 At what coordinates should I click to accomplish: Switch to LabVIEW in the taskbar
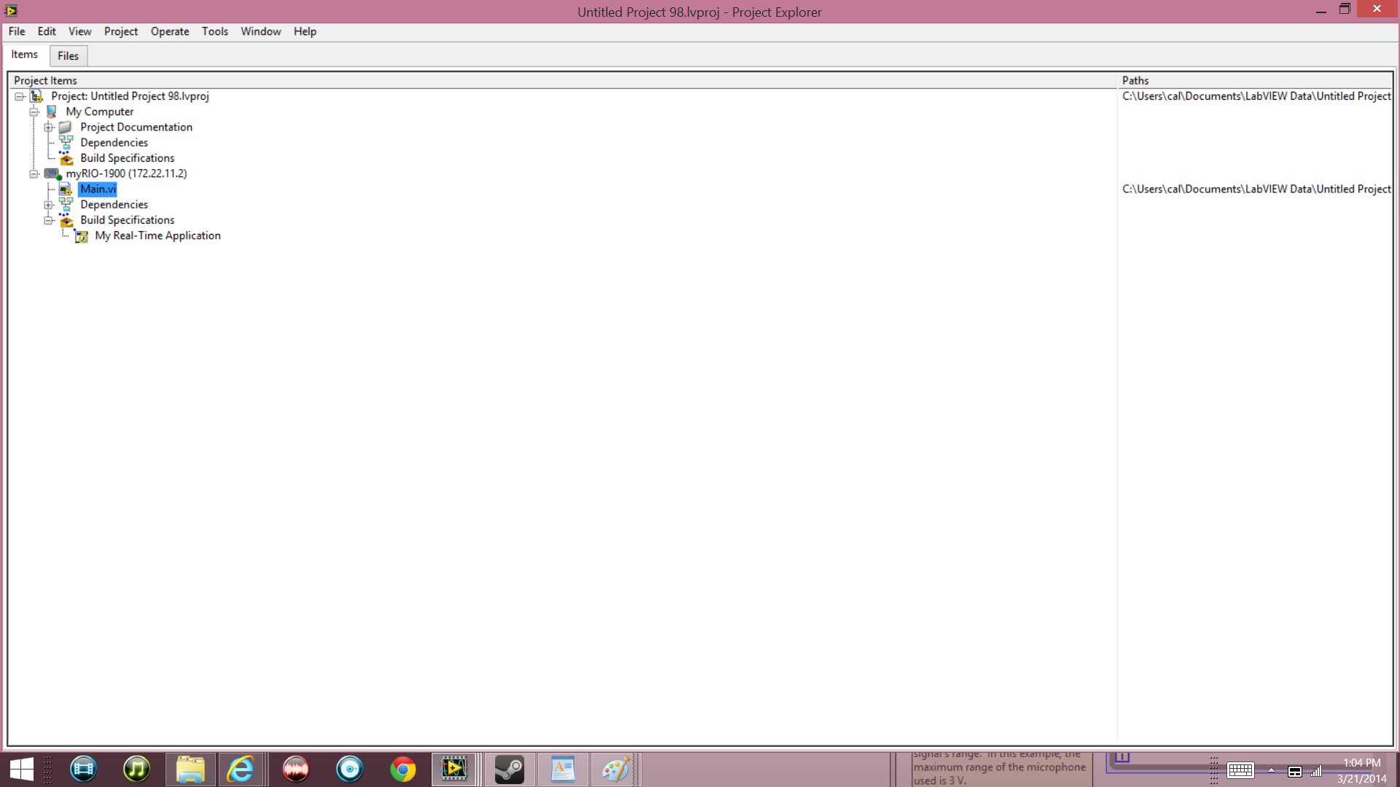coord(454,770)
